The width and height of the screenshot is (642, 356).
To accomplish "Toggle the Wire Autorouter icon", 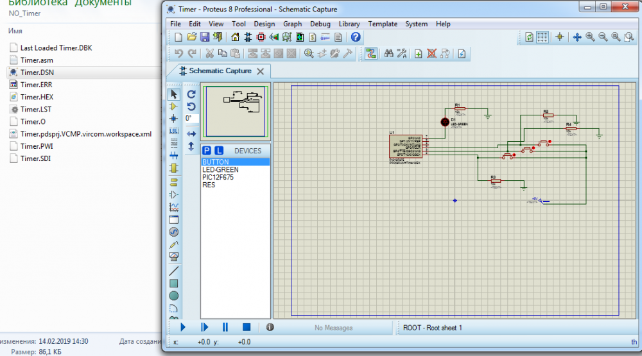I will tap(371, 54).
